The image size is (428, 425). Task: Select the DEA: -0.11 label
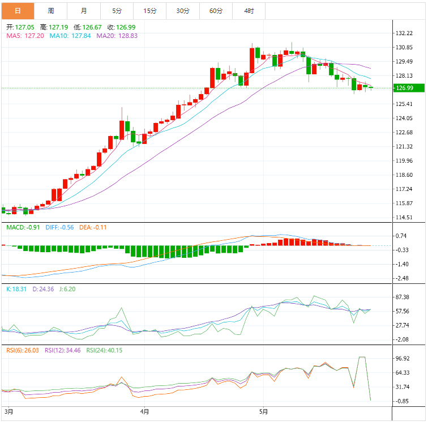click(x=93, y=227)
